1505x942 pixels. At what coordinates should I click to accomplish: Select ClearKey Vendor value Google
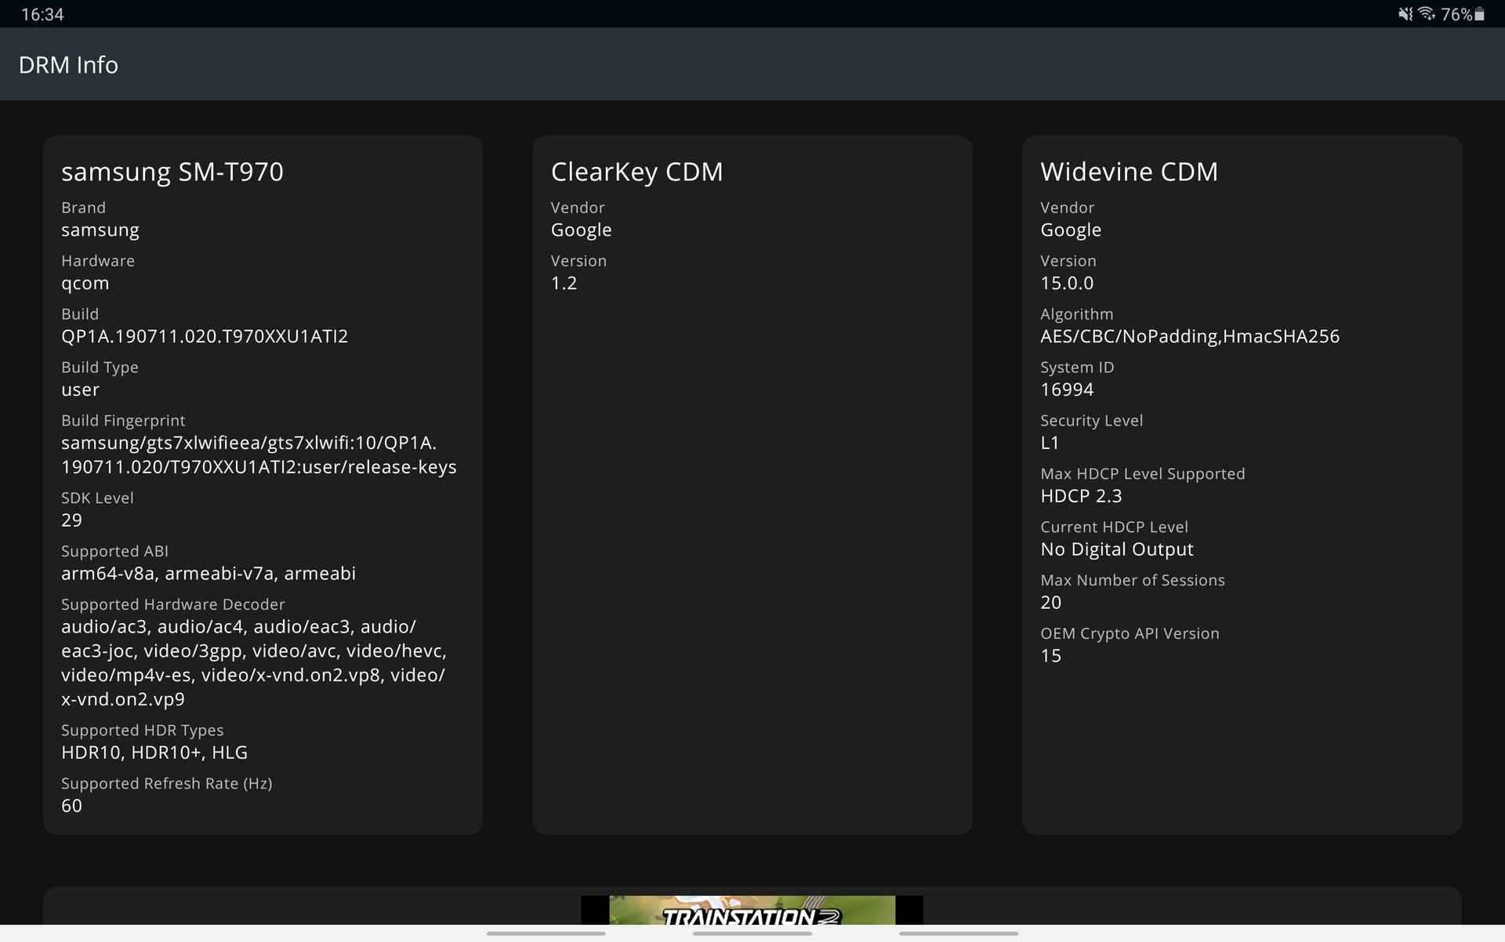pyautogui.click(x=581, y=230)
